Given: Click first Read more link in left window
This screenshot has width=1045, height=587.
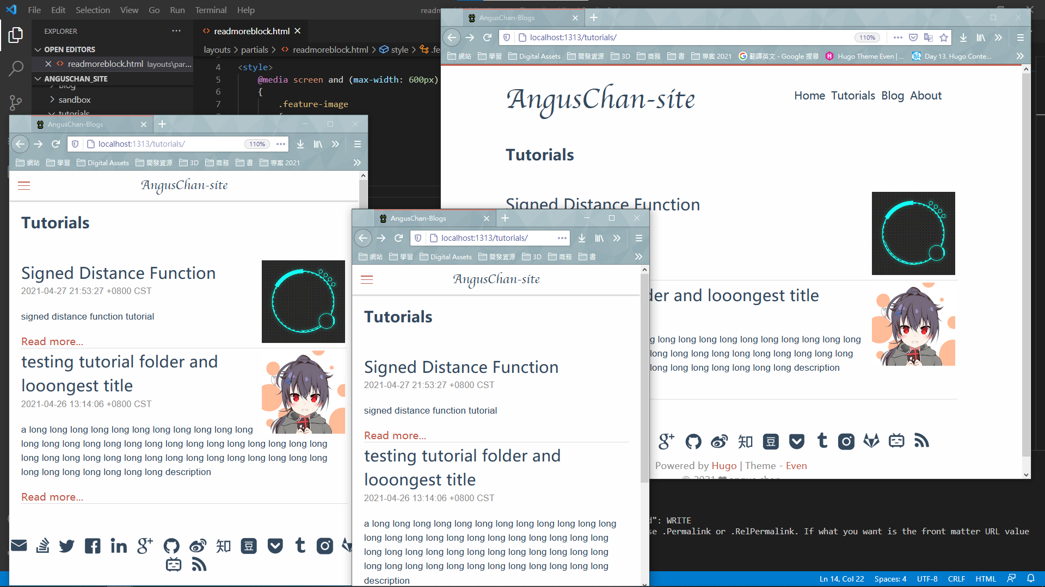Looking at the screenshot, I should [52, 341].
